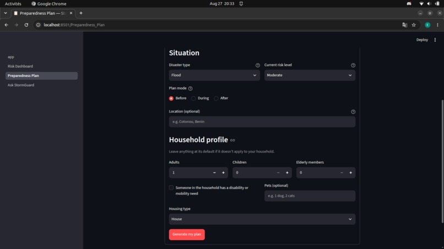444x249 pixels.
Task: Open notification bell in top bar
Action: tap(241, 4)
